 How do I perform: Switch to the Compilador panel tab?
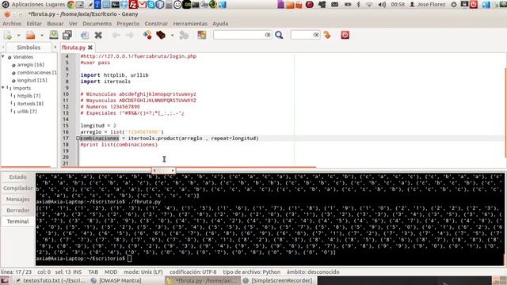coord(17,188)
